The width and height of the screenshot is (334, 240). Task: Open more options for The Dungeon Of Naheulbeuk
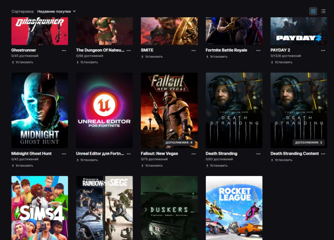(129, 50)
